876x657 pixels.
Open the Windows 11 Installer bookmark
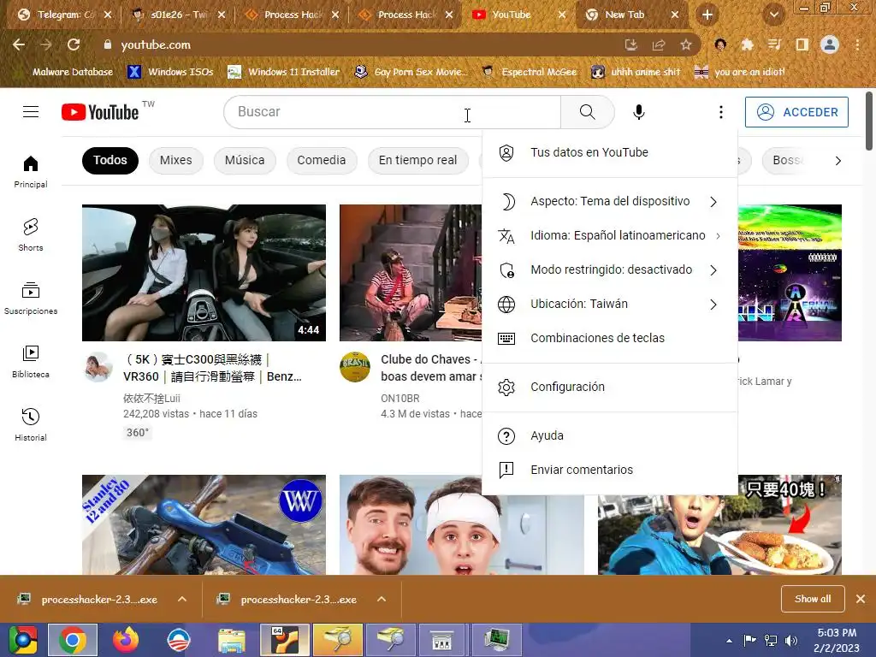[284, 72]
